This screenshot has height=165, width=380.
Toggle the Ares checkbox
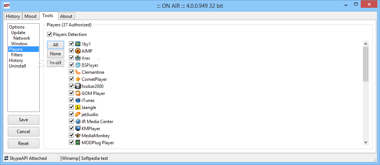(71, 58)
